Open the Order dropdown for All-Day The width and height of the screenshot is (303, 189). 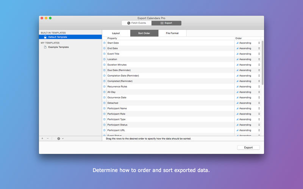pos(248,92)
